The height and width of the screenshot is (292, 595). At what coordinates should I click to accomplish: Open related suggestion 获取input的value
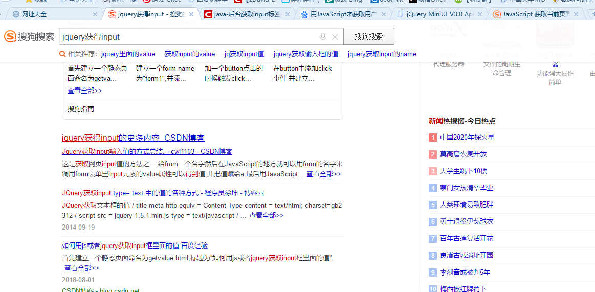tap(190, 54)
